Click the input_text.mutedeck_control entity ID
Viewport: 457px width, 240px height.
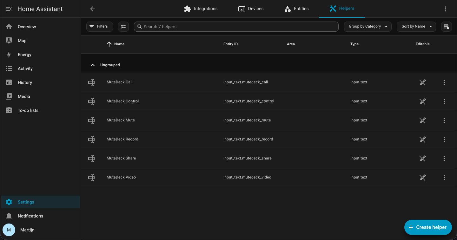(x=249, y=101)
